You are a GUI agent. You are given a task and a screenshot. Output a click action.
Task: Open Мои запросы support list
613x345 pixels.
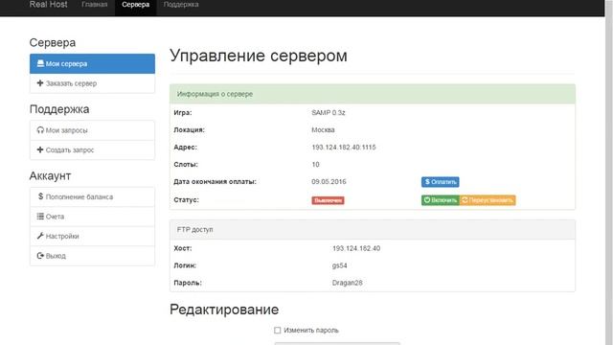tap(92, 130)
